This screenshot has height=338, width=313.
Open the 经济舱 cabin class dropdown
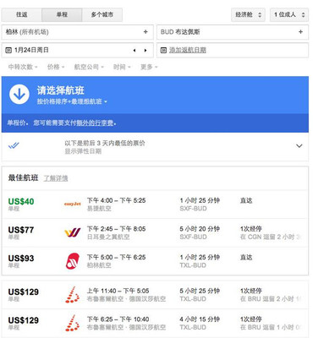[x=249, y=14]
